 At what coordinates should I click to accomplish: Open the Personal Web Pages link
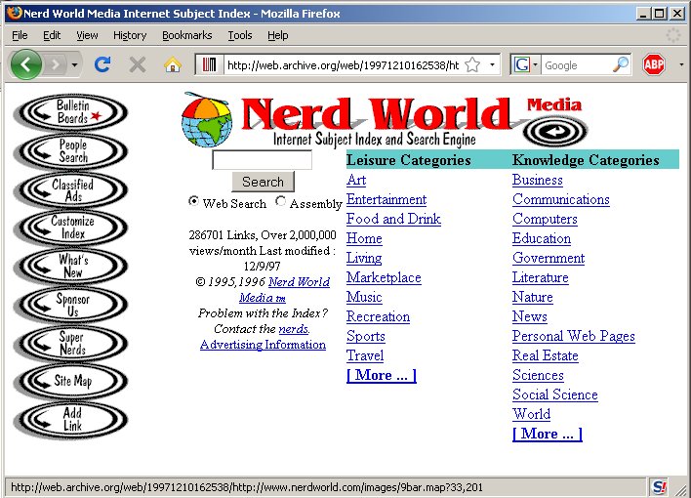pyautogui.click(x=574, y=336)
